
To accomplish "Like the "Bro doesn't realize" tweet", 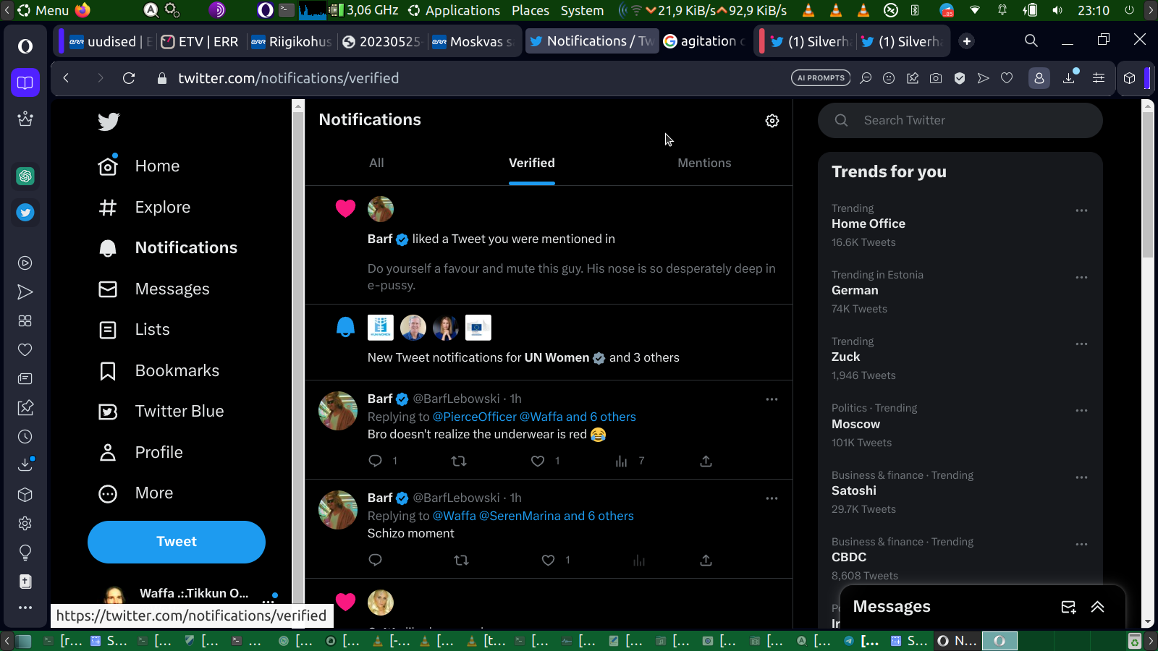I will point(538,461).
